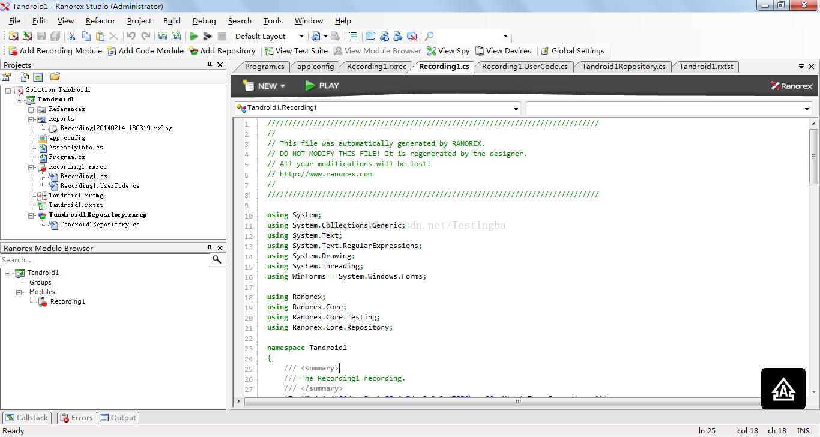Open View Devices
820x437 pixels.
click(503, 51)
